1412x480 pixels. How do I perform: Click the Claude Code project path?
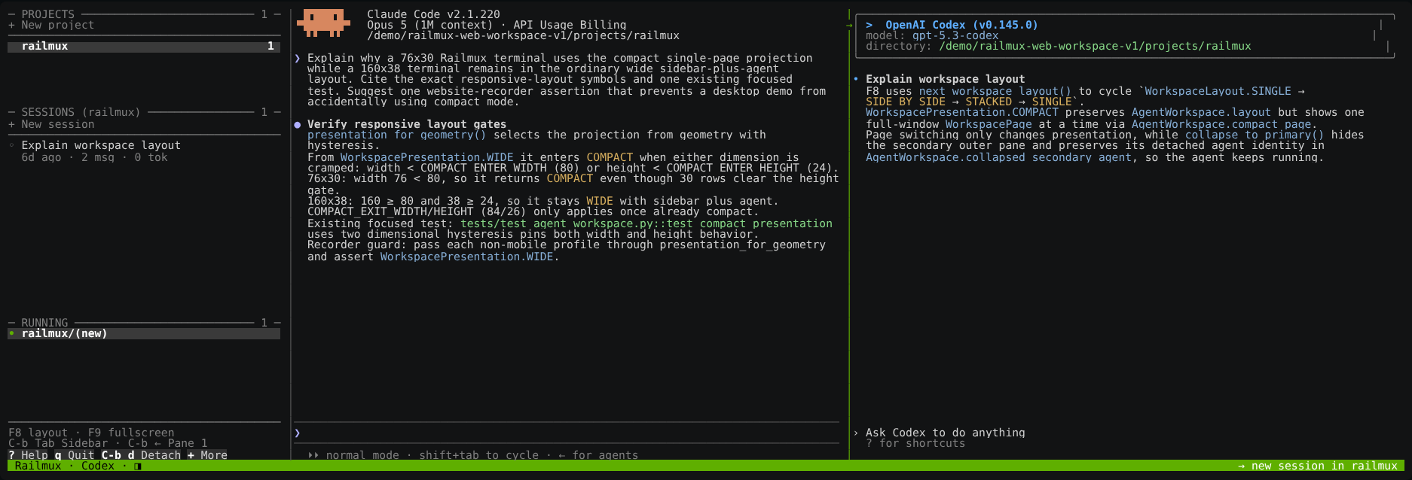point(523,35)
